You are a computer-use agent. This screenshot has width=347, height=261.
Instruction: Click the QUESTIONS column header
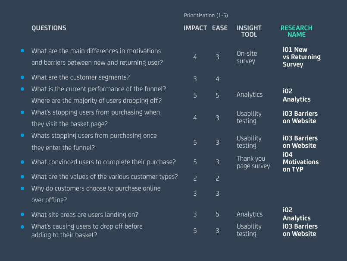click(49, 28)
